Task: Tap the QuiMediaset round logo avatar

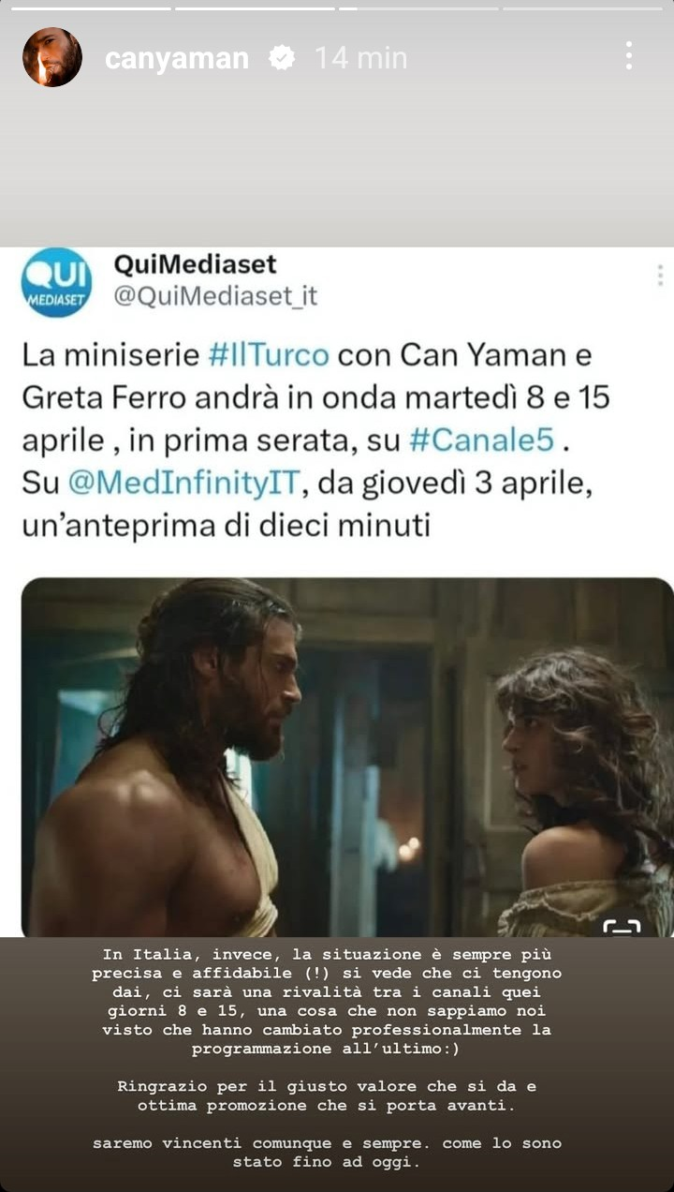Action: (56, 282)
